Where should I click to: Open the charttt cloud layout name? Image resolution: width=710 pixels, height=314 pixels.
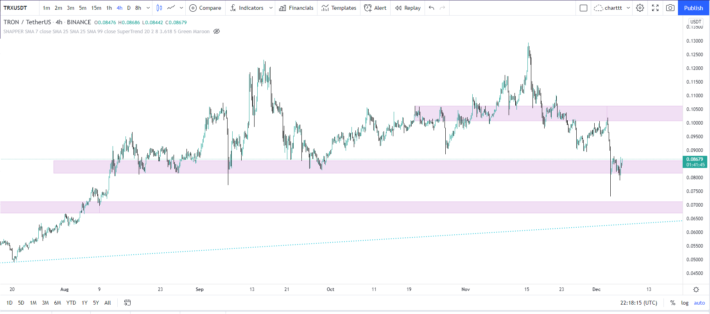tap(608, 8)
